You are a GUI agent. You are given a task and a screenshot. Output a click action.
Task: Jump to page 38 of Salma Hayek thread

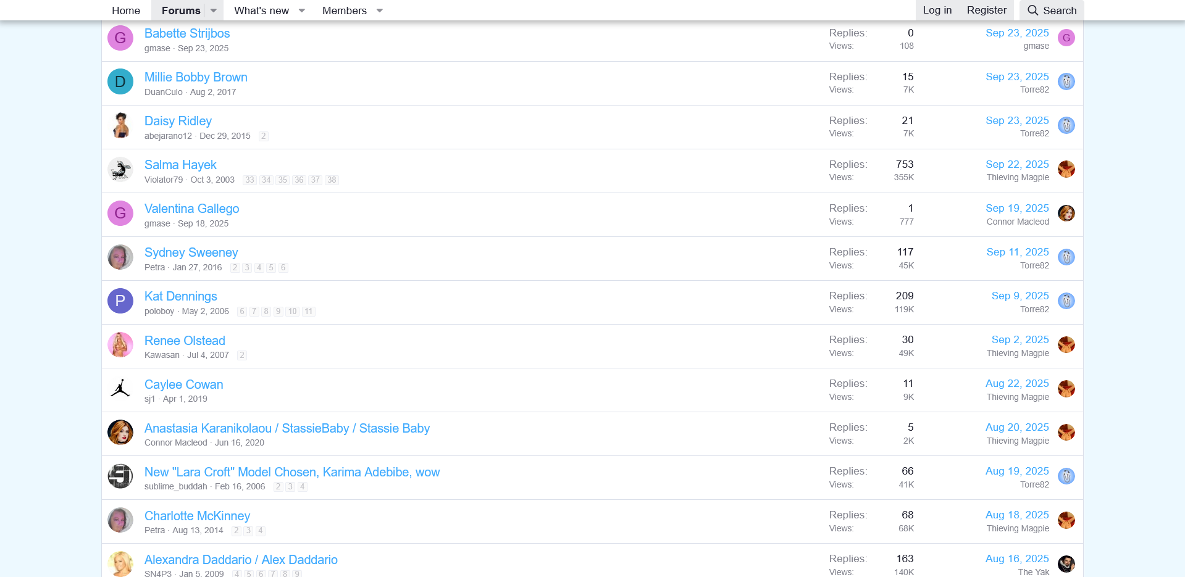pos(332,180)
